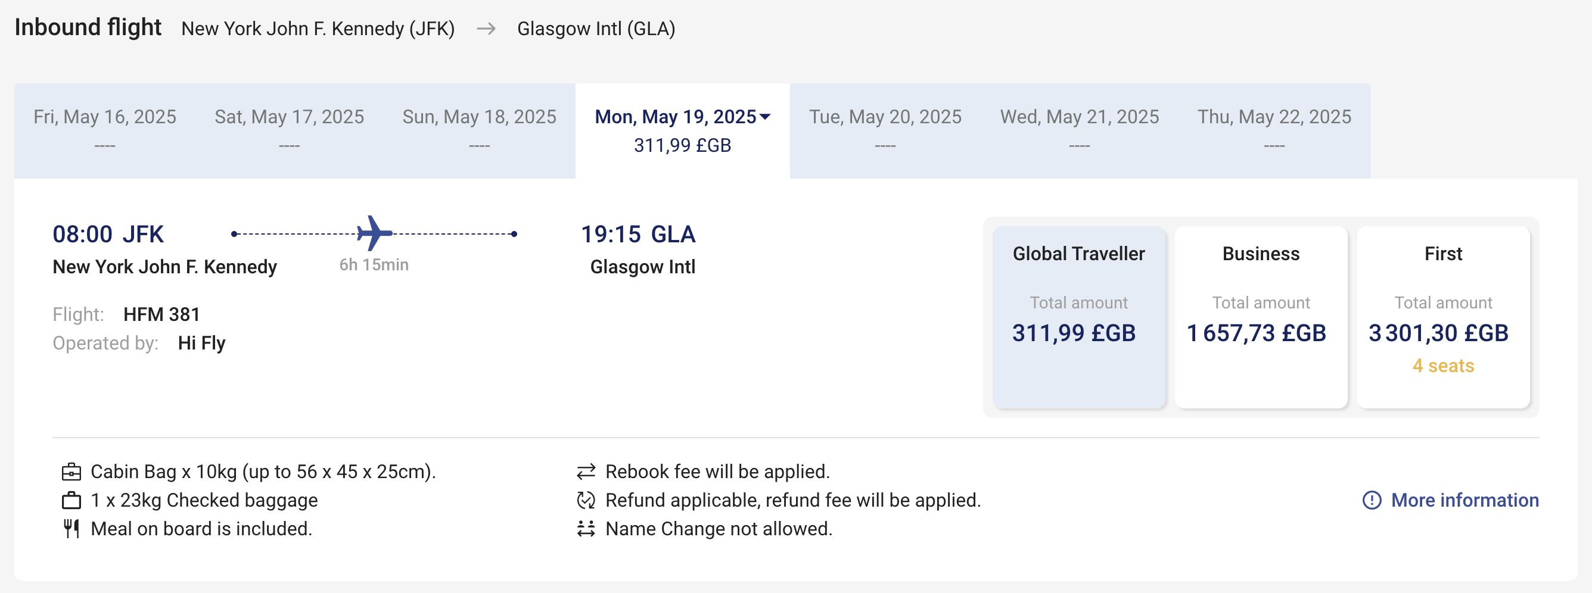Image resolution: width=1592 pixels, height=593 pixels.
Task: Click the rebook fee arrows icon
Action: 586,472
